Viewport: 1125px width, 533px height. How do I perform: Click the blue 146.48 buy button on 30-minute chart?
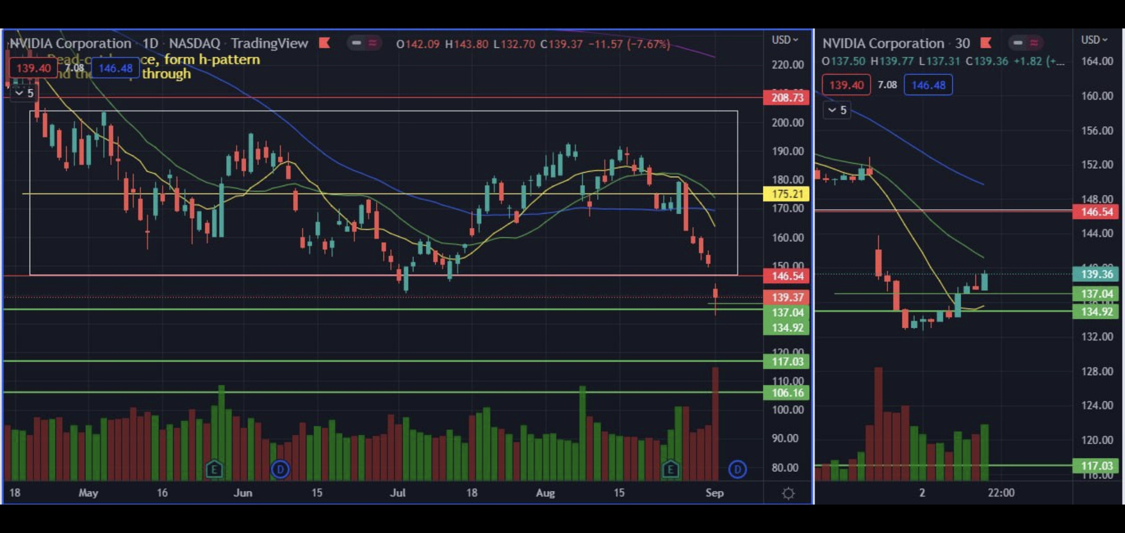[x=928, y=85]
